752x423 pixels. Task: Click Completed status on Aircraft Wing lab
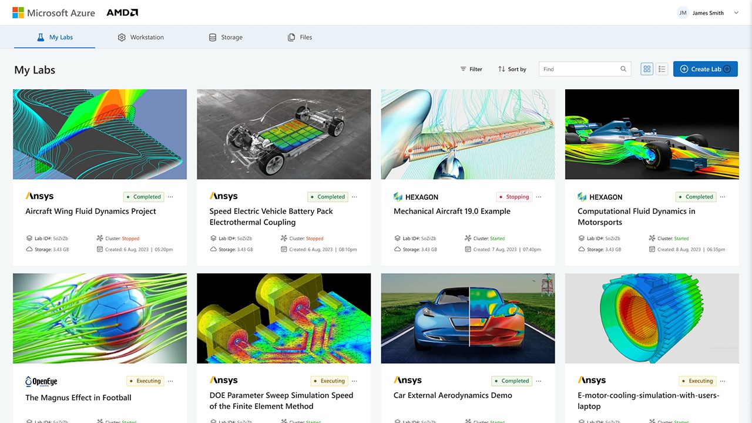coord(143,197)
